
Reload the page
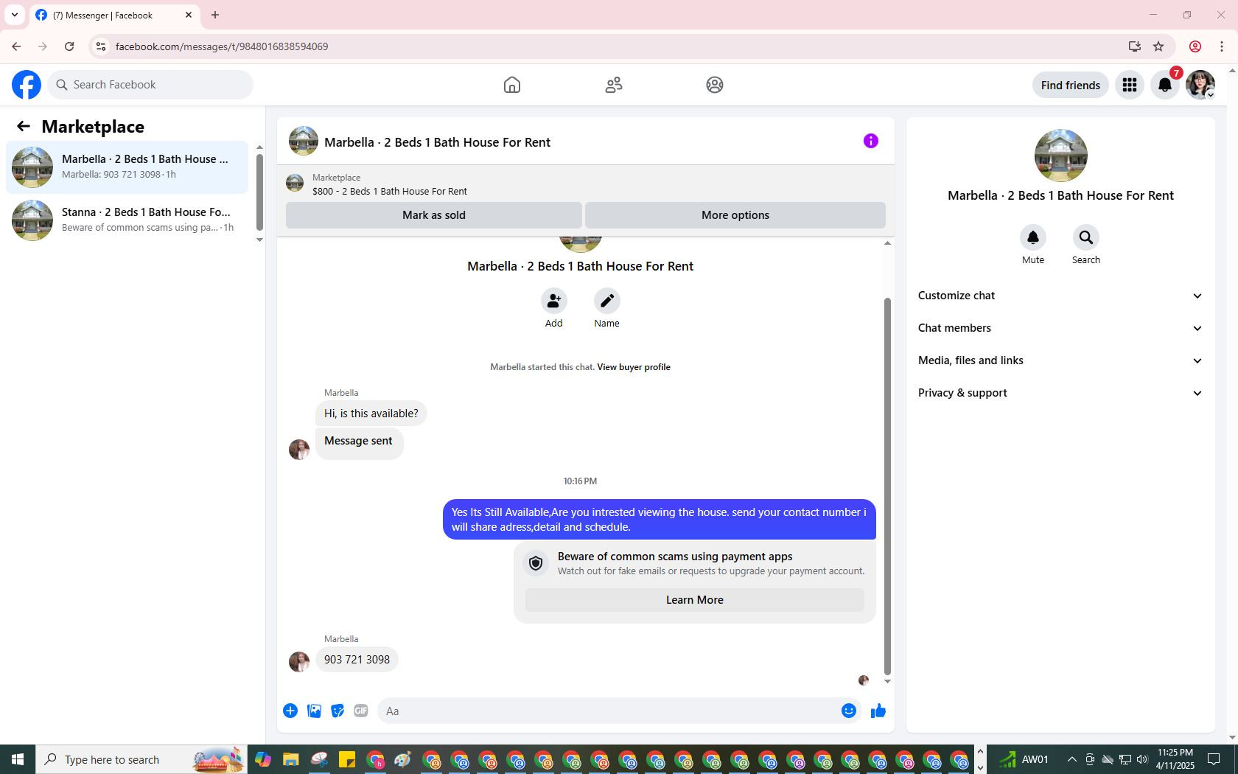[69, 46]
